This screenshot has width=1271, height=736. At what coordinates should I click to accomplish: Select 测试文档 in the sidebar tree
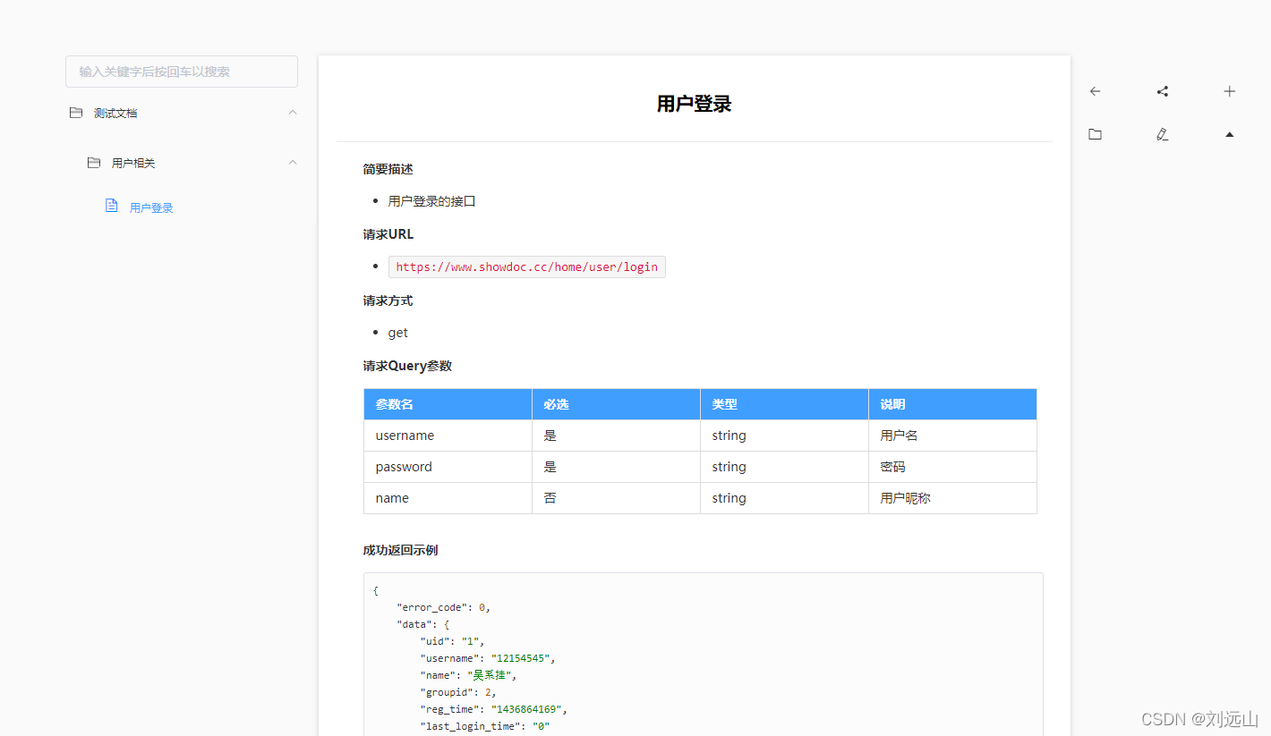115,113
